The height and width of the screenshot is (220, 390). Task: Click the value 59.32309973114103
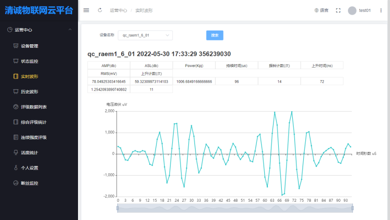(151, 82)
